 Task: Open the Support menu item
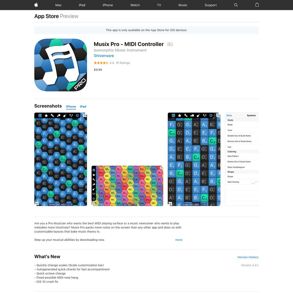pyautogui.click(x=211, y=5)
